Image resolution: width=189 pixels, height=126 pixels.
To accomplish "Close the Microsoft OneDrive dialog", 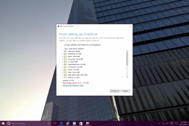I will pyautogui.click(x=130, y=26).
